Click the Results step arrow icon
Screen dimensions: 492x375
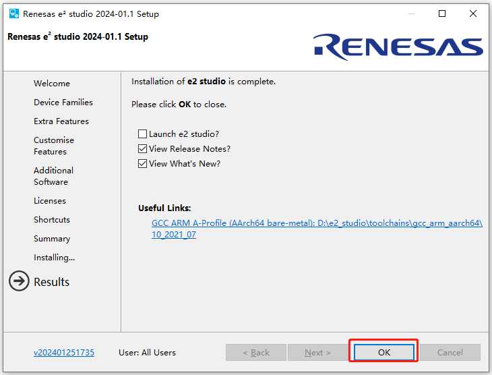point(19,281)
